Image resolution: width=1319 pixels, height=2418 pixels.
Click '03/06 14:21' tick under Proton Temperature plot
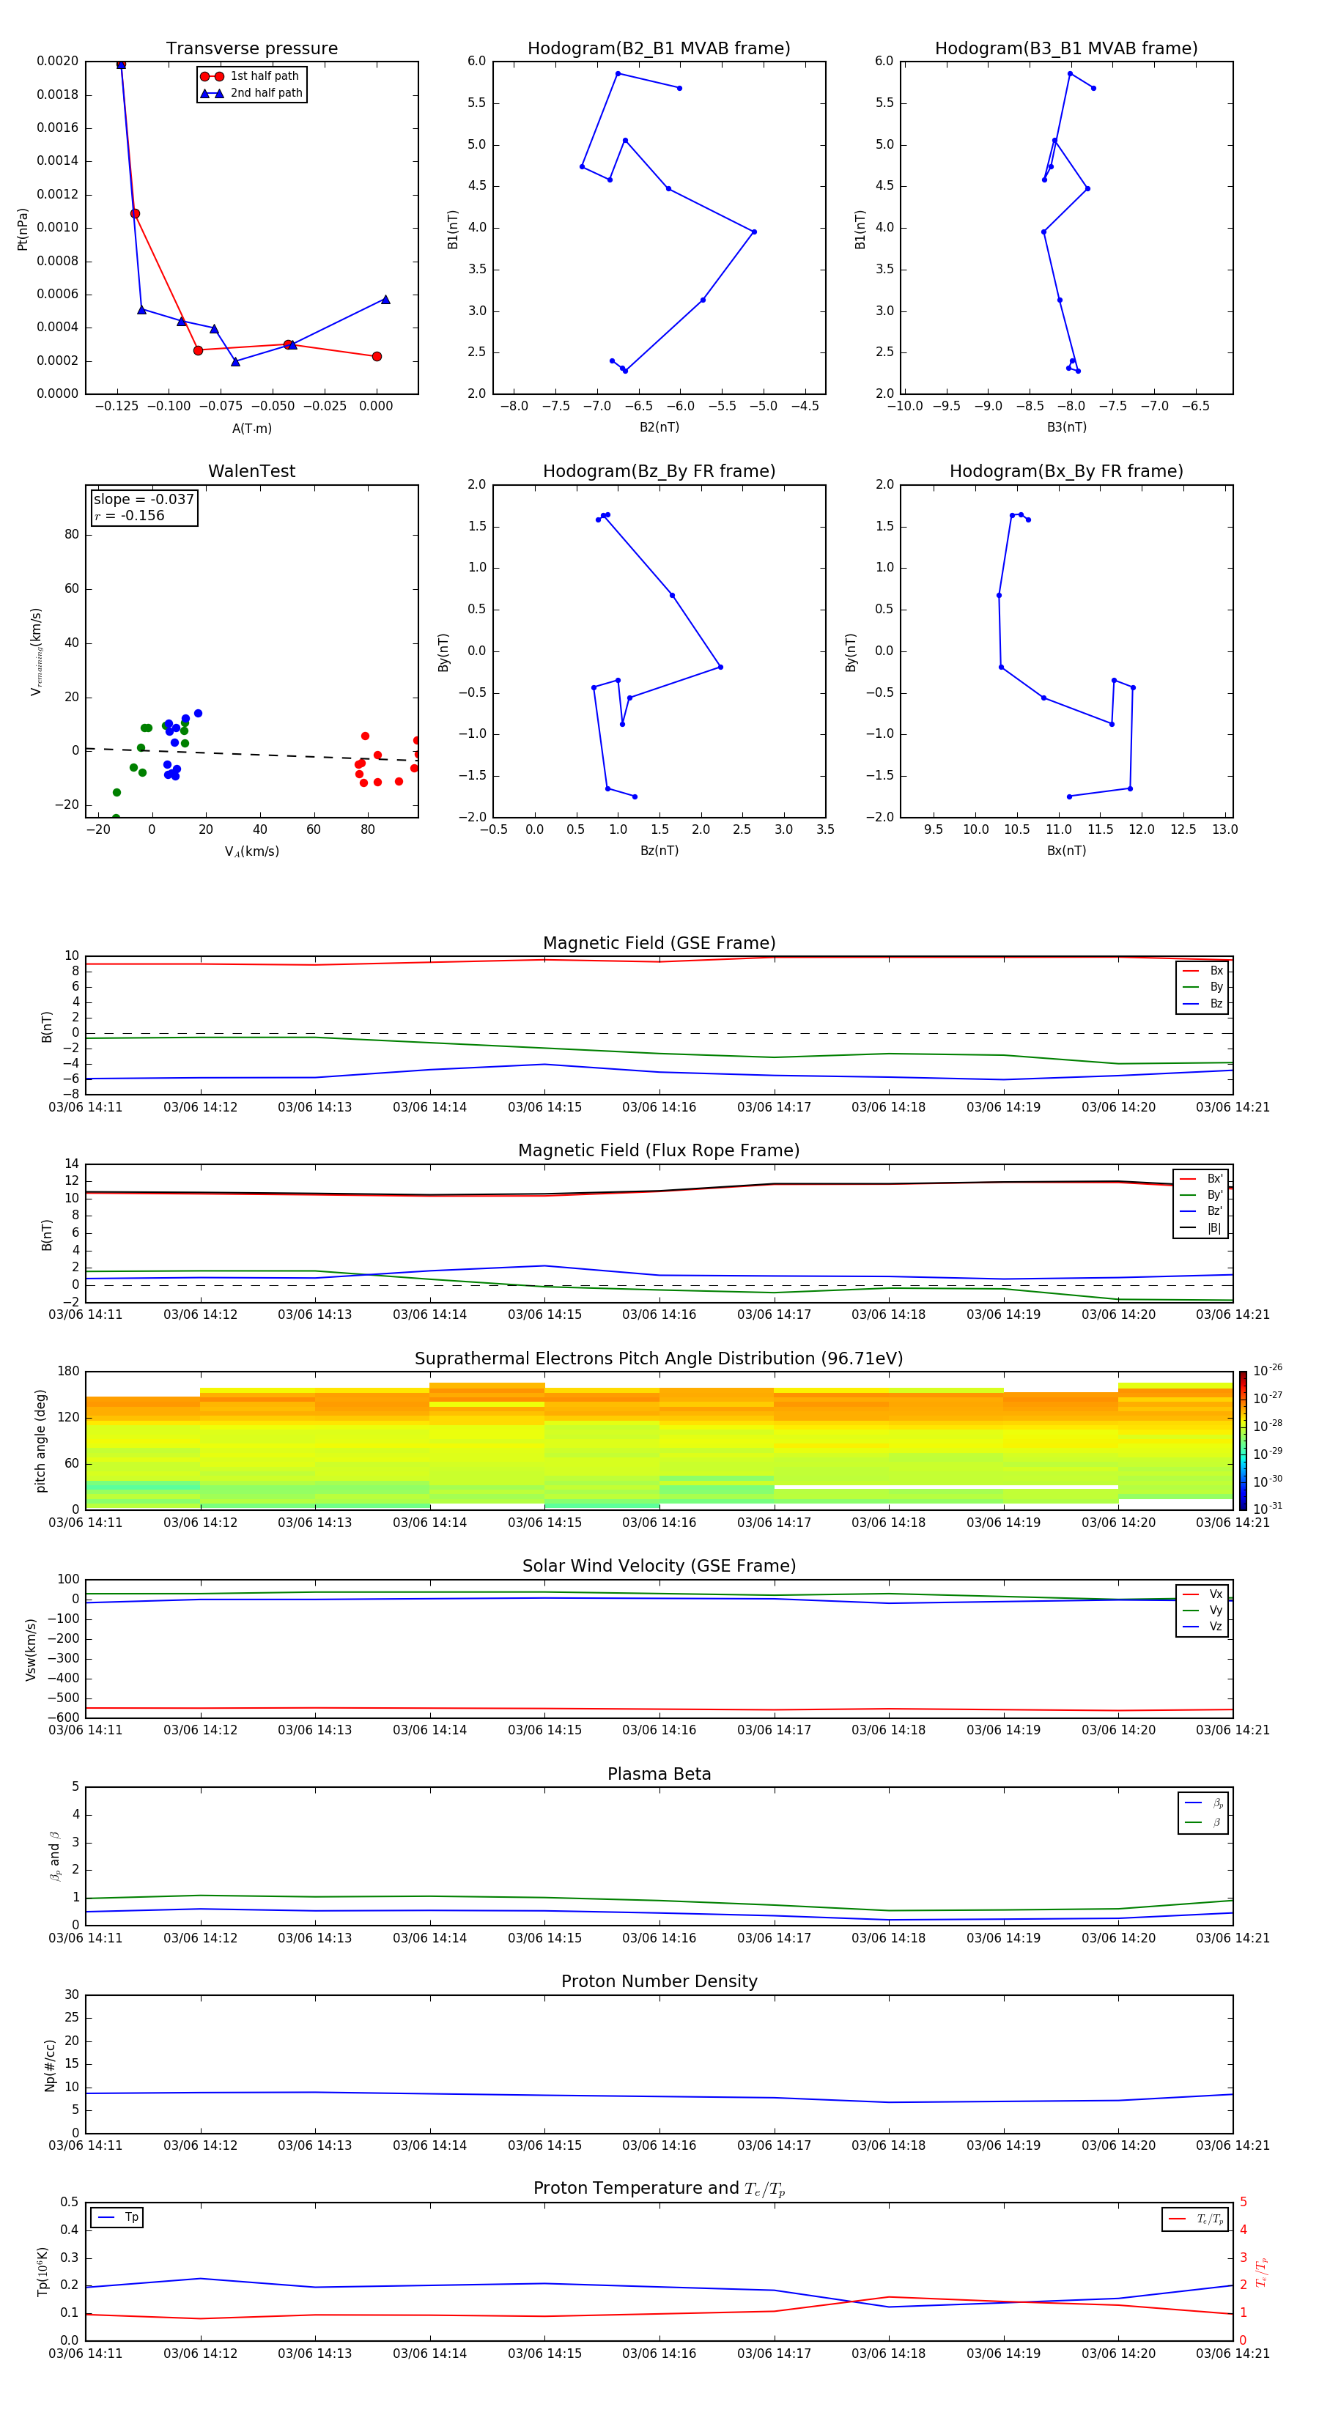pos(1233,2354)
